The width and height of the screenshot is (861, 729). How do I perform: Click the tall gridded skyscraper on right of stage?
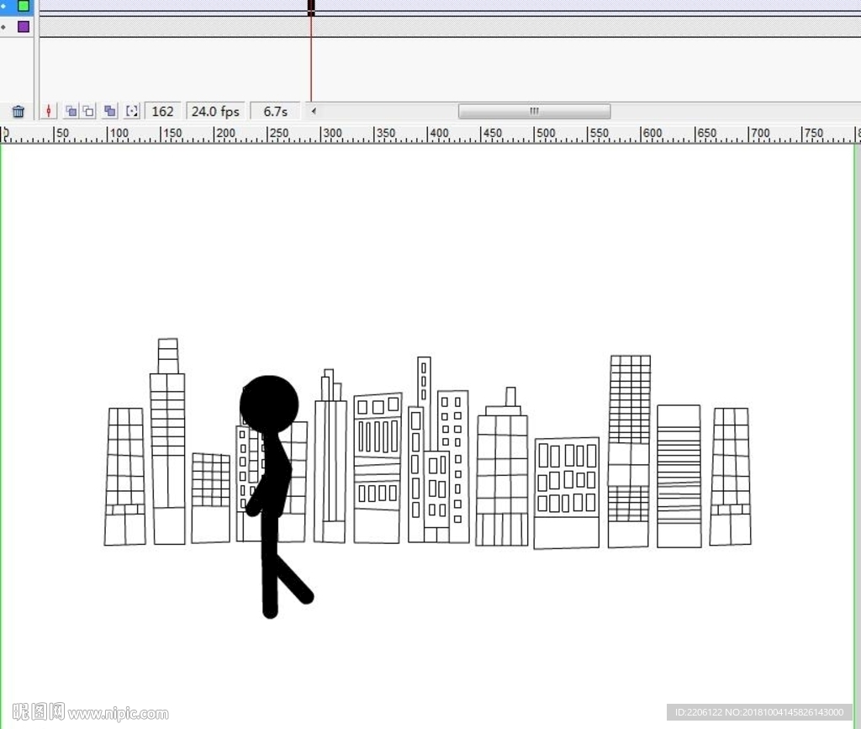pos(629,452)
